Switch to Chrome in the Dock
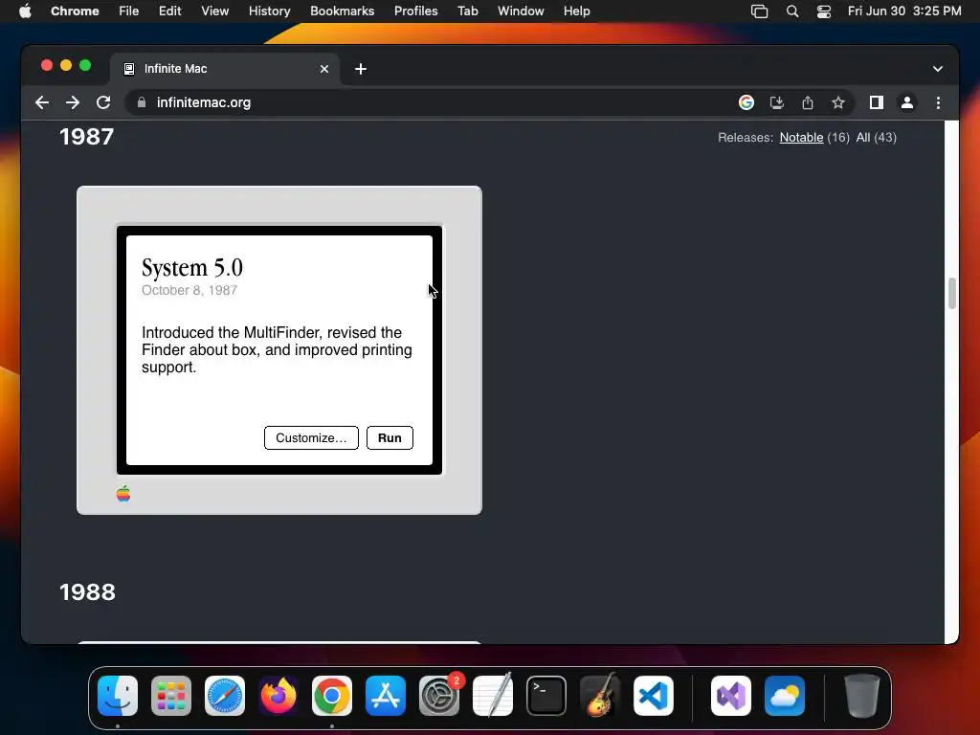Viewport: 980px width, 735px height. 332,696
